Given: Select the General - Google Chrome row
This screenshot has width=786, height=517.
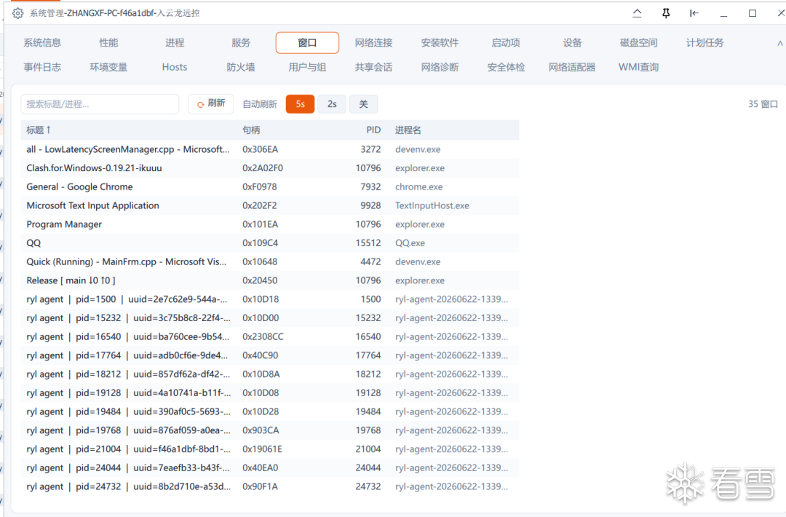Looking at the screenshot, I should 270,186.
